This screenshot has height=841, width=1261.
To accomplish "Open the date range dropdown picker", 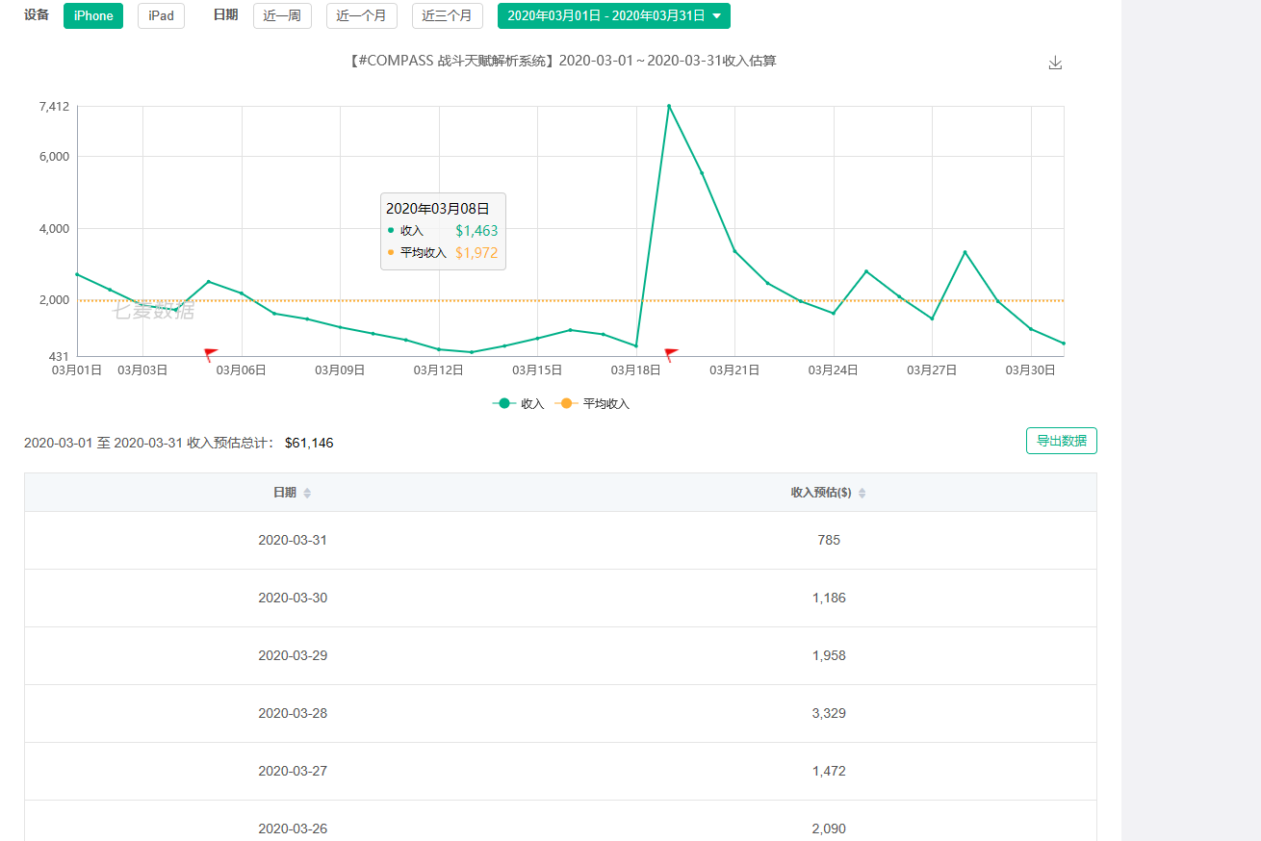I will coord(613,16).
